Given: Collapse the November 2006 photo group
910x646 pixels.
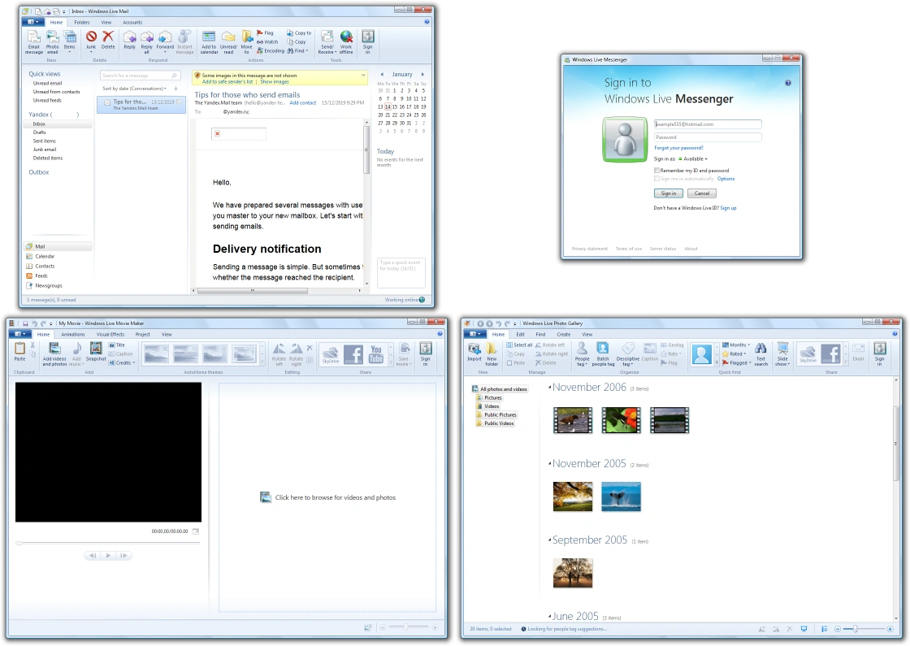Looking at the screenshot, I should click(x=549, y=387).
